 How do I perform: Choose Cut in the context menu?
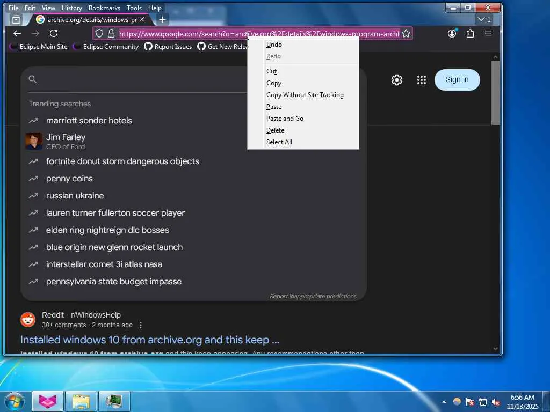pos(303,71)
